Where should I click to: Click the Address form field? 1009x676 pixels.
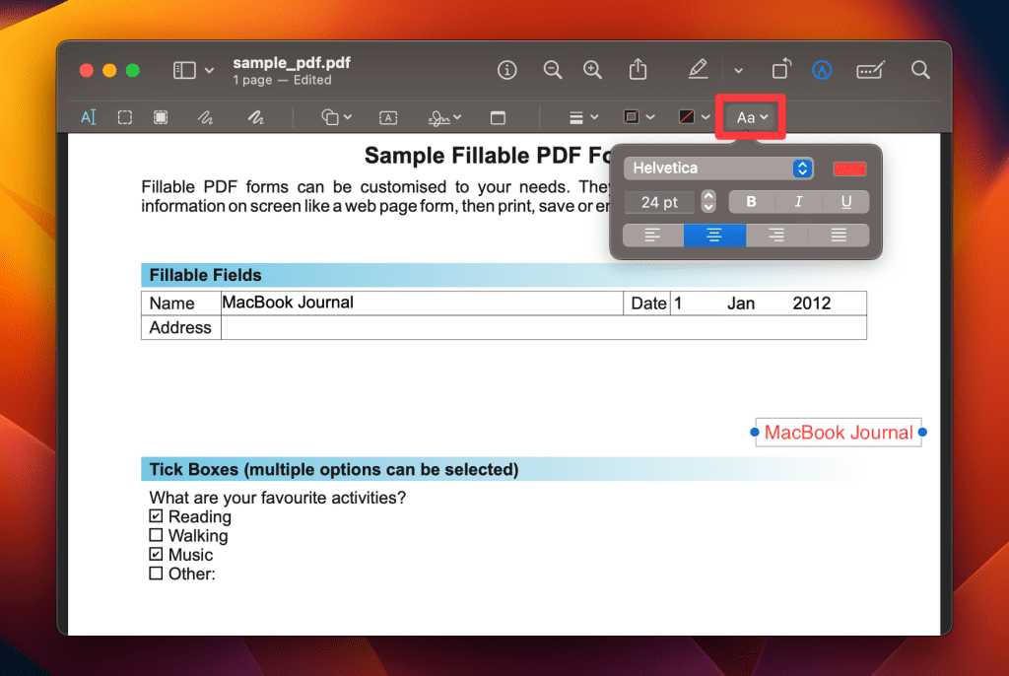click(x=542, y=328)
